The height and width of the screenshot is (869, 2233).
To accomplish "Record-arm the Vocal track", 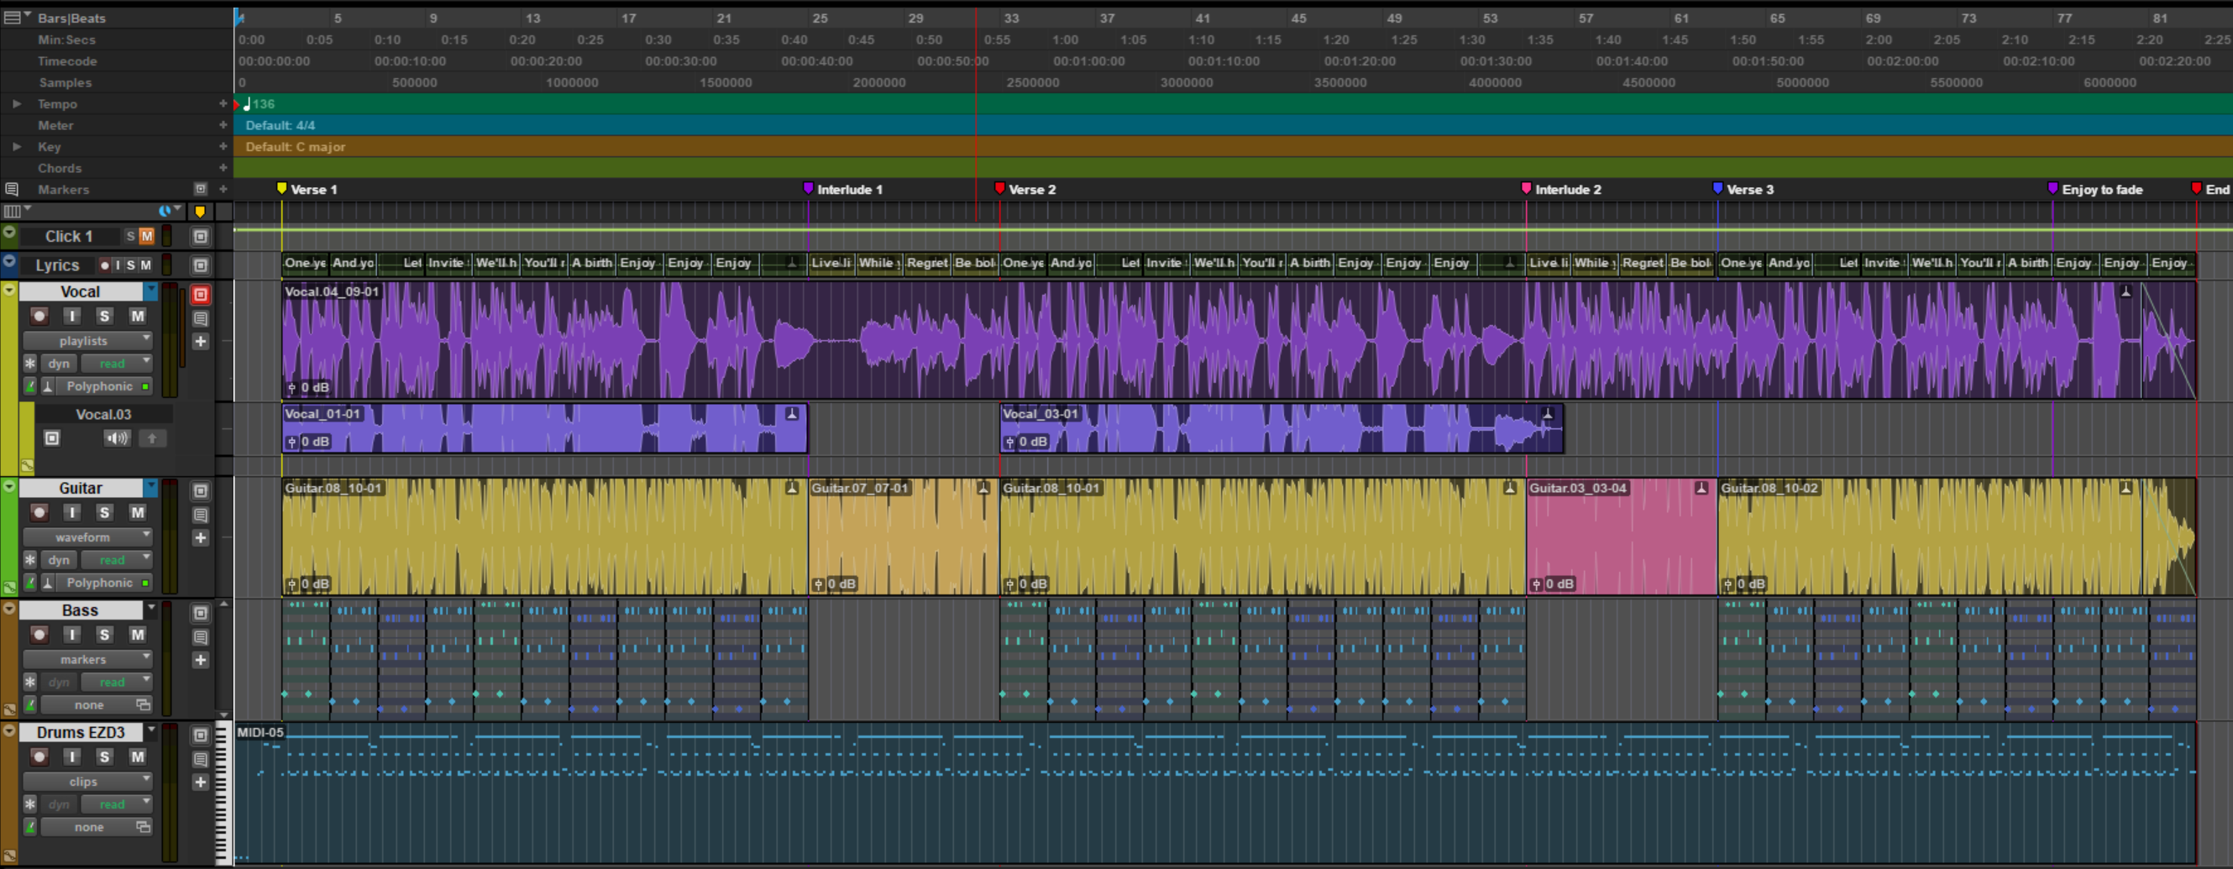I will tap(39, 317).
